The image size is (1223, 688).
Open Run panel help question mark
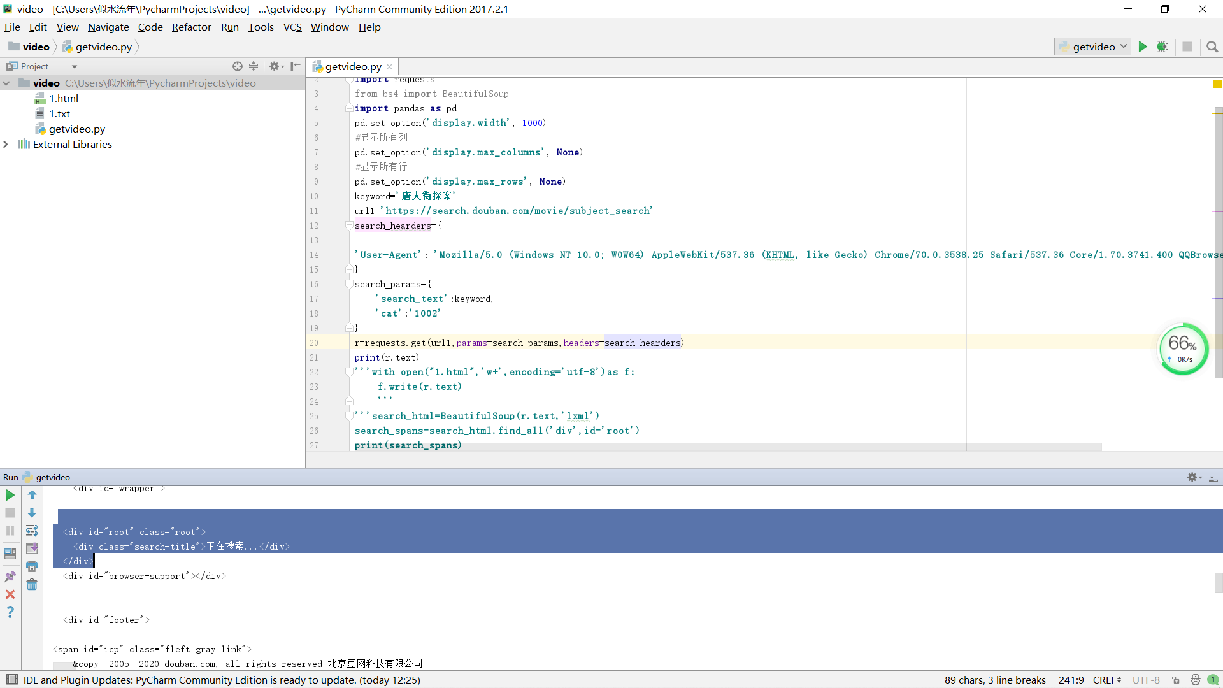coord(10,612)
